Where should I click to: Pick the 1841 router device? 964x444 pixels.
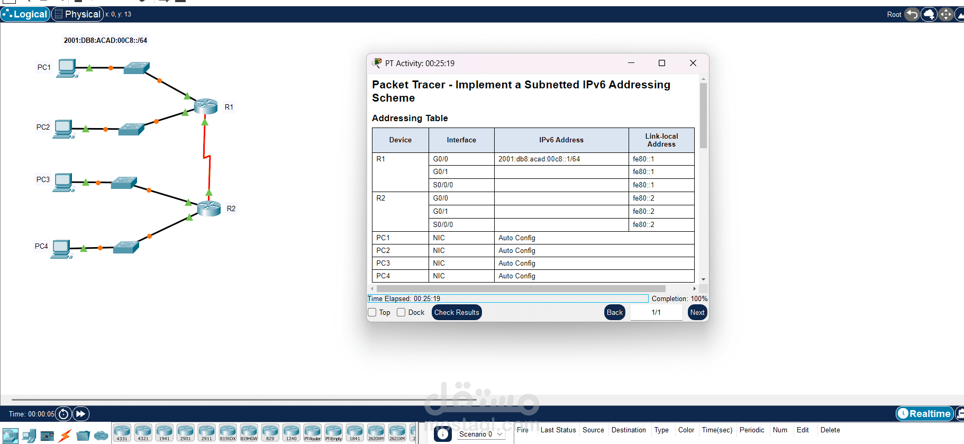click(355, 433)
